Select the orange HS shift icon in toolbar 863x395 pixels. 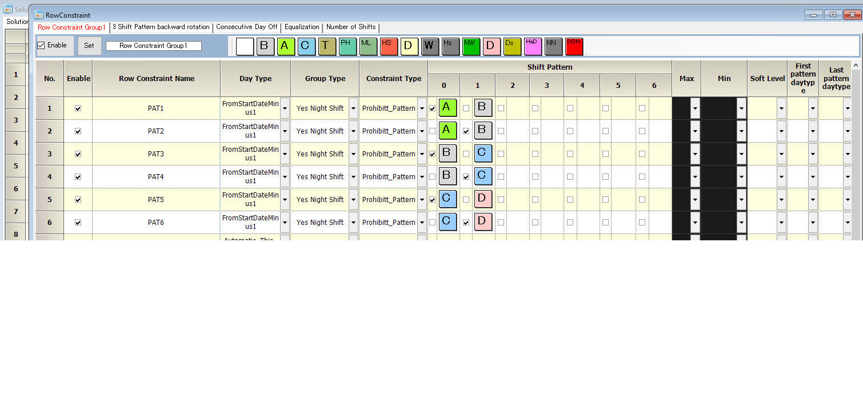pyautogui.click(x=389, y=46)
